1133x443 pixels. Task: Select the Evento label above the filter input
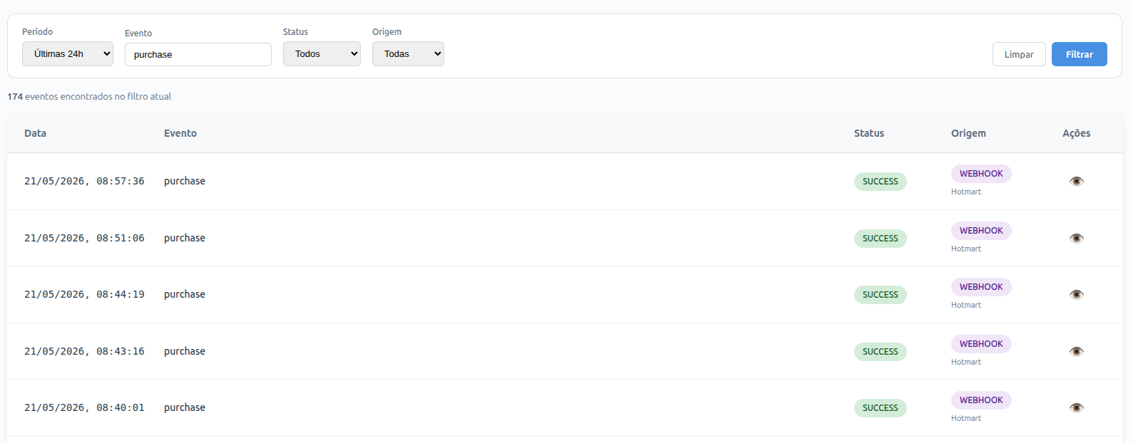(138, 33)
